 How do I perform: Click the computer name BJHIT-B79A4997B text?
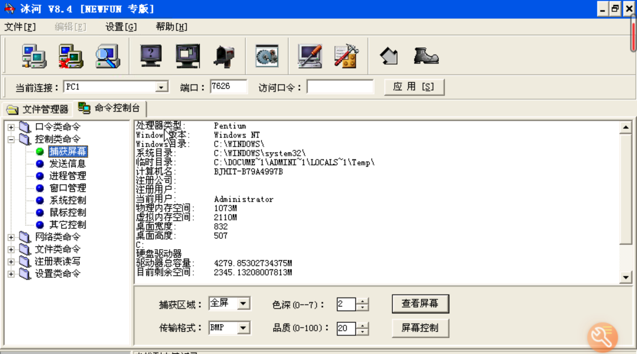click(249, 172)
